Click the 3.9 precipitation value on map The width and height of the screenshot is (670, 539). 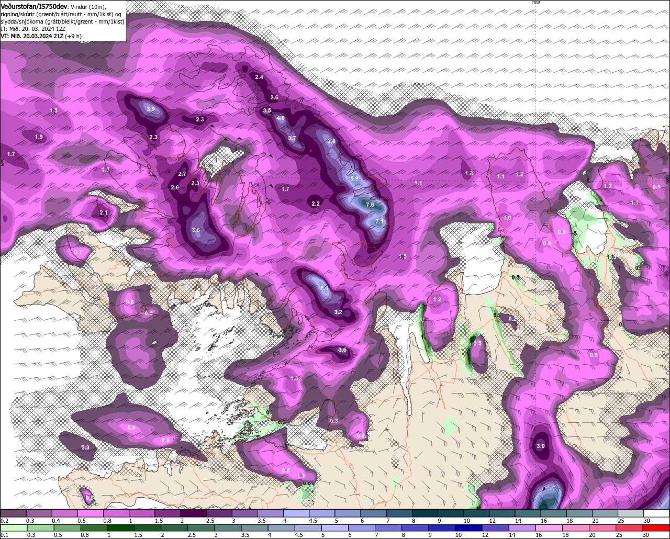click(151, 109)
